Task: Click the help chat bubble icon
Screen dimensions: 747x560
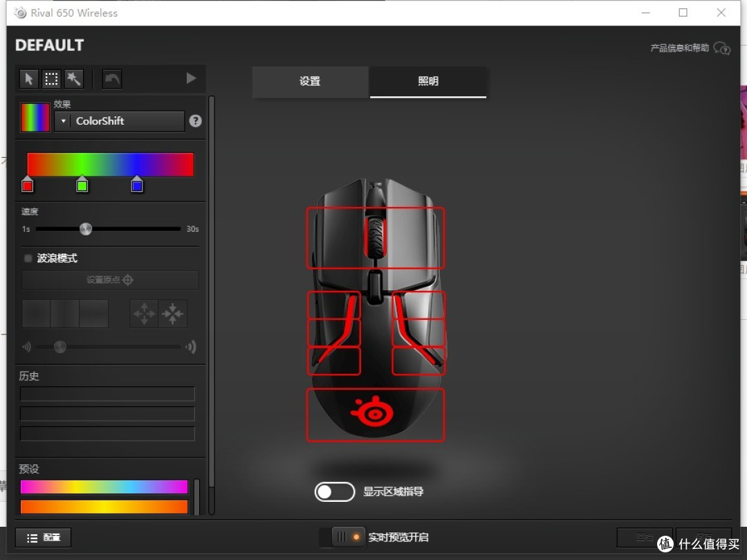Action: pyautogui.click(x=721, y=48)
